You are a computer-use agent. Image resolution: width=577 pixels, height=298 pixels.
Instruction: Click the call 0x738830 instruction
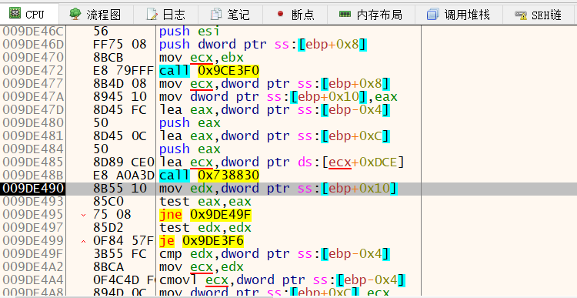tap(209, 176)
